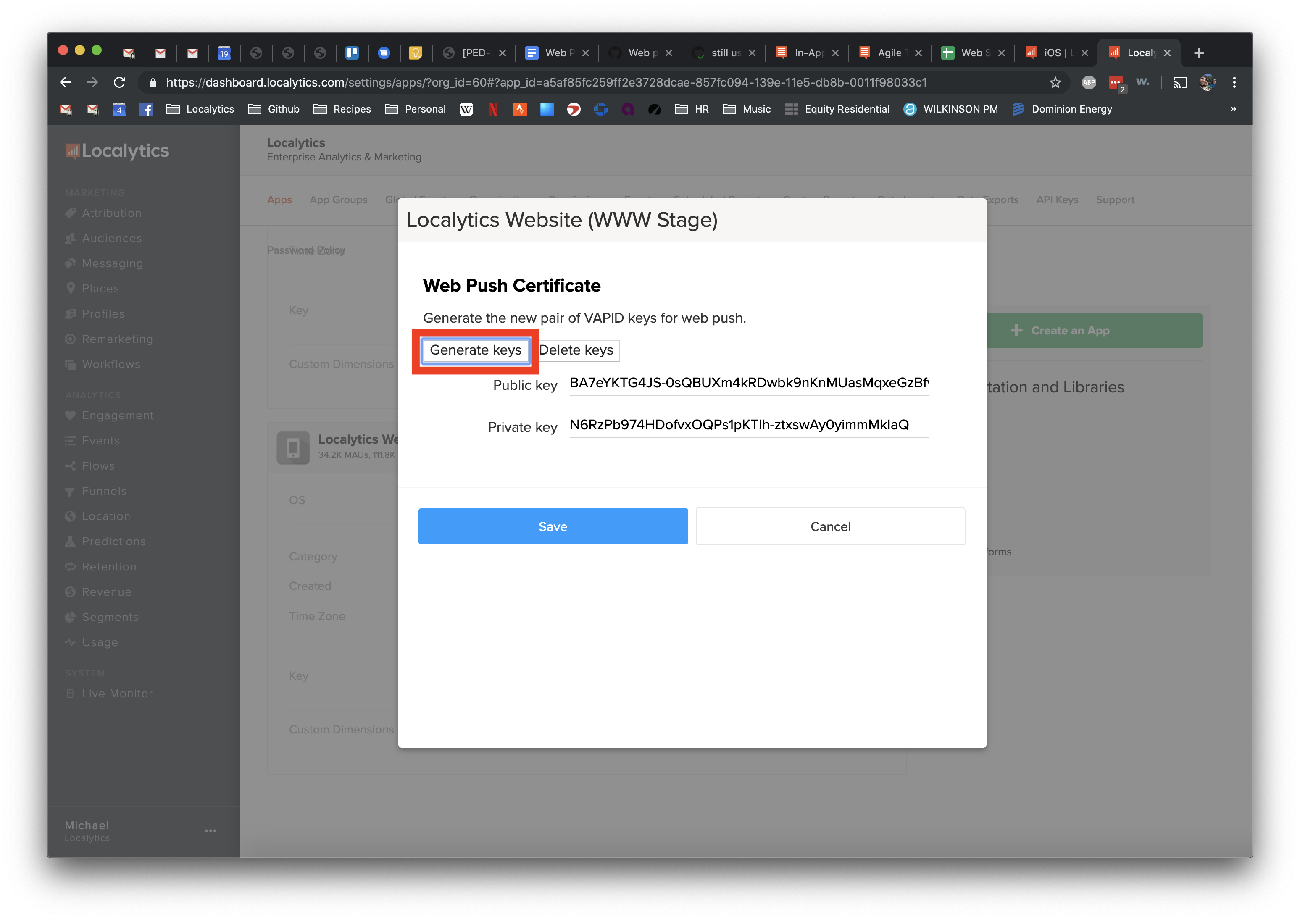The height and width of the screenshot is (920, 1300).
Task: Open the Wikipedia bookmark icon
Action: (x=466, y=109)
